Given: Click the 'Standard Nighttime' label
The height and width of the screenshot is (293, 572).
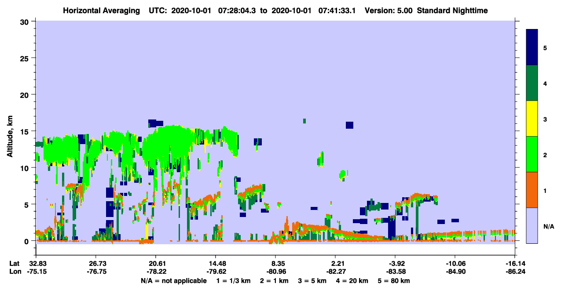Looking at the screenshot, I should (x=452, y=10).
